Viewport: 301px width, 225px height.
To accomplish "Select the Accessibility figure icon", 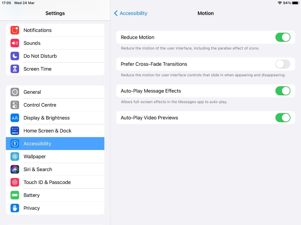I will pos(15,143).
